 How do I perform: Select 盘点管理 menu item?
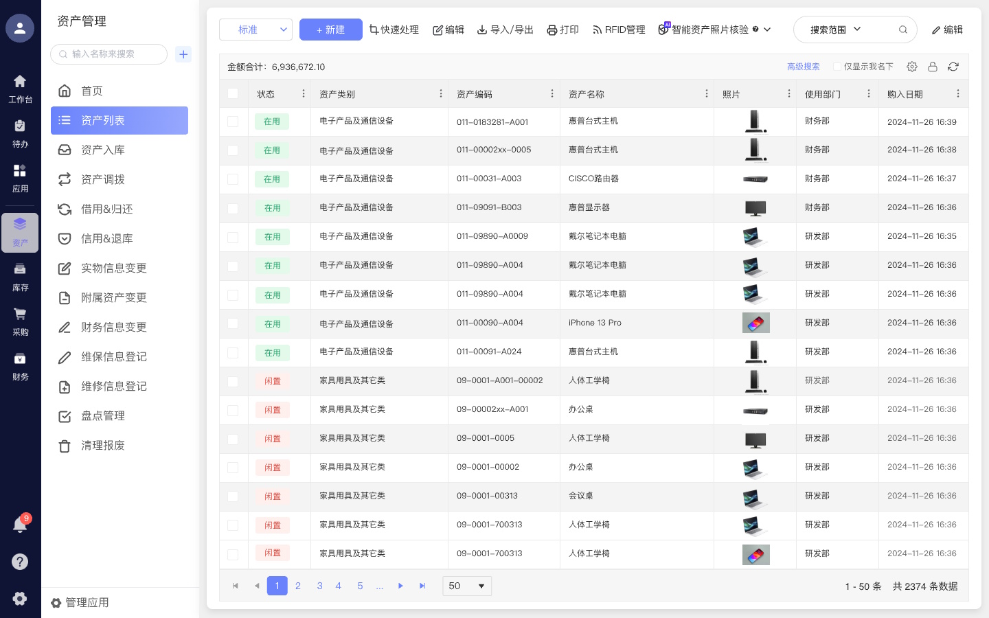pos(103,415)
